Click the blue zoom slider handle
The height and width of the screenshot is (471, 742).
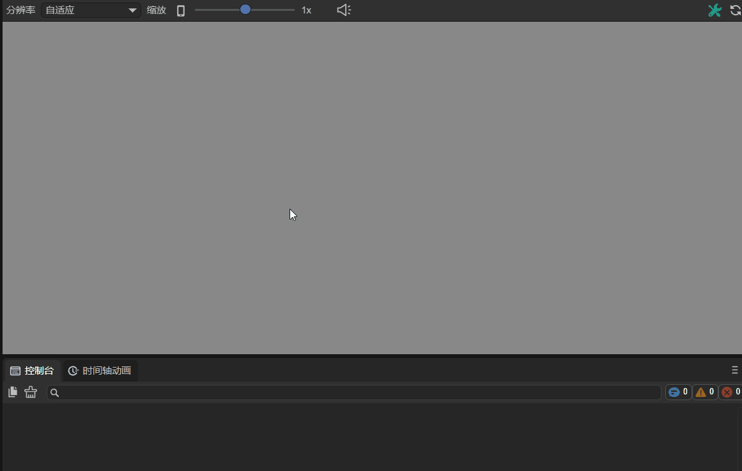245,10
